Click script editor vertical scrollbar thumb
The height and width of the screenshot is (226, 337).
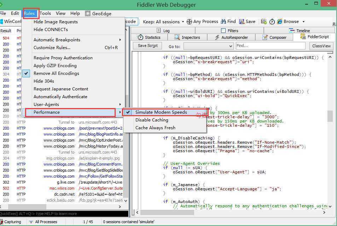[x=330, y=116]
